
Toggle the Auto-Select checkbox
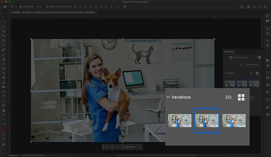[x=20, y=7]
